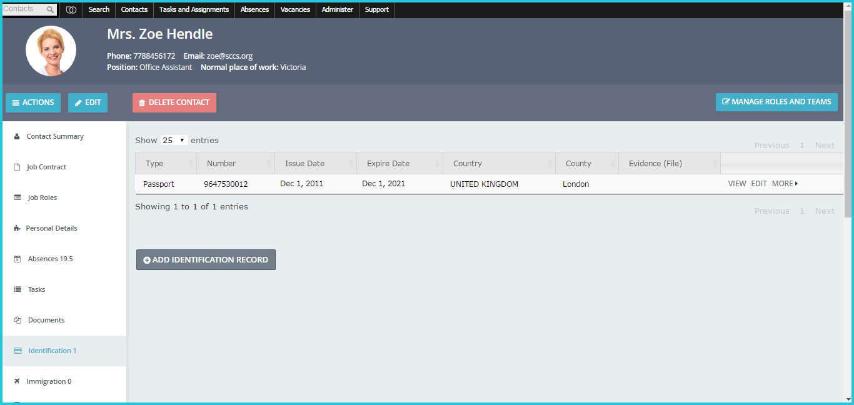Click the Personal Details sidebar icon
Viewport: 854px width, 405px height.
17,228
